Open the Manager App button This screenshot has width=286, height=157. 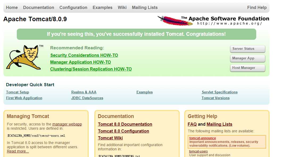pyautogui.click(x=247, y=58)
